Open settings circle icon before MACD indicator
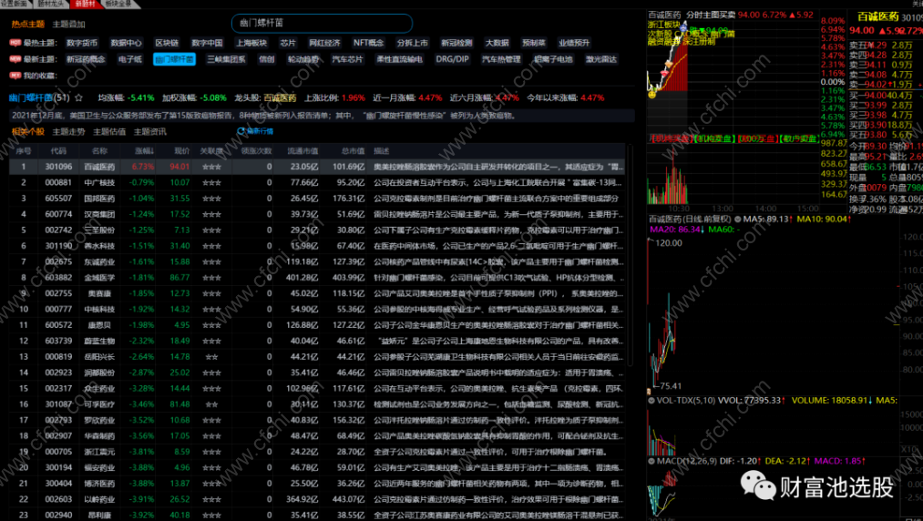 [x=651, y=461]
